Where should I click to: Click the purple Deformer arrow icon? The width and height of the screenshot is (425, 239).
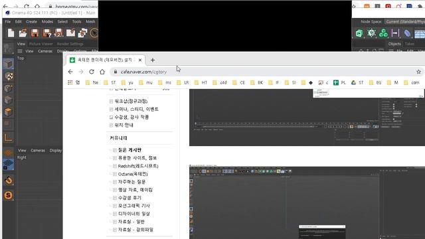pyautogui.click(x=395, y=33)
